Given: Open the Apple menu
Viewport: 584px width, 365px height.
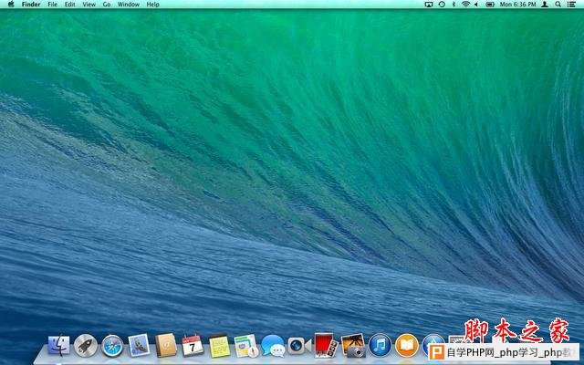Looking at the screenshot, I should click(x=11, y=4).
